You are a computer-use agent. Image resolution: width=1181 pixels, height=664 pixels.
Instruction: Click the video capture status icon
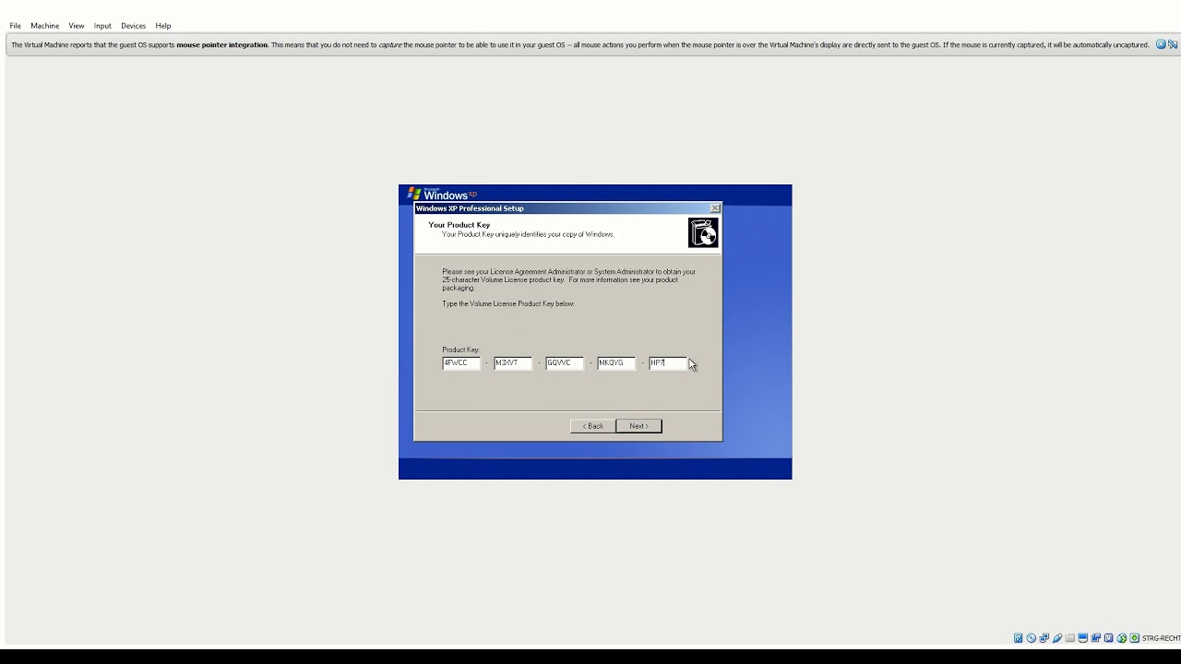(1096, 638)
